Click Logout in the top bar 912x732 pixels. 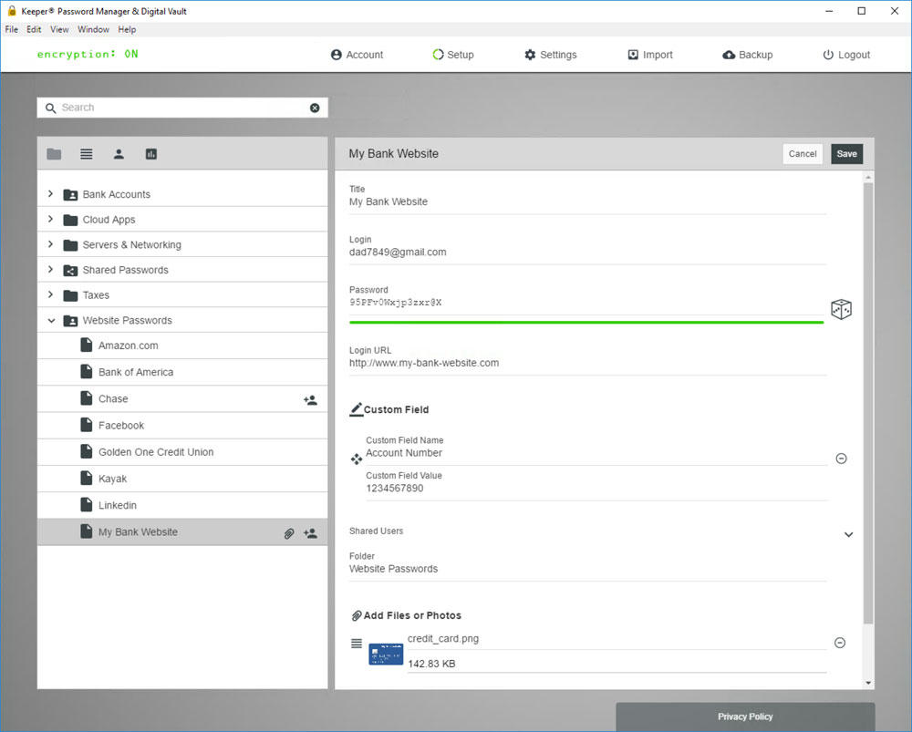[846, 55]
